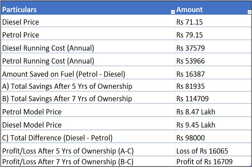
Task: Click the Rs 8.47 Lakh cell
Action: pos(196,112)
